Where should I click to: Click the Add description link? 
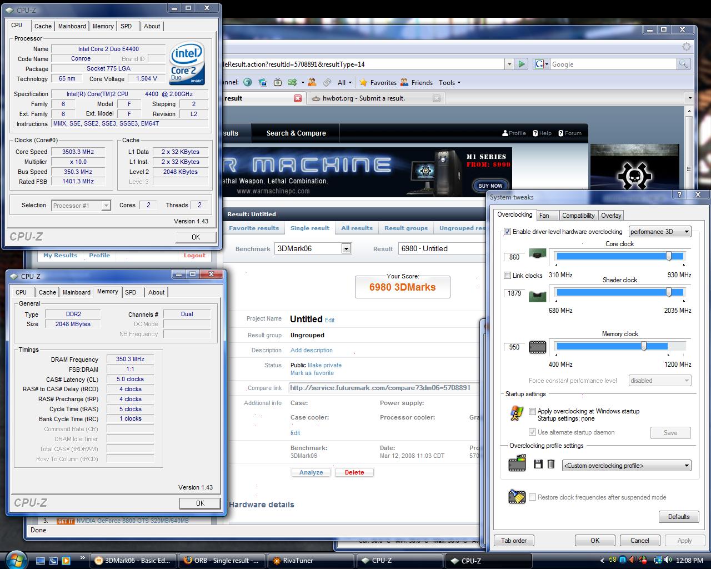(x=312, y=350)
